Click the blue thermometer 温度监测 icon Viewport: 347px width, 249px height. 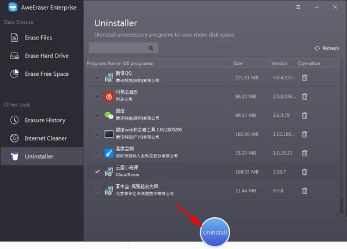tap(109, 153)
